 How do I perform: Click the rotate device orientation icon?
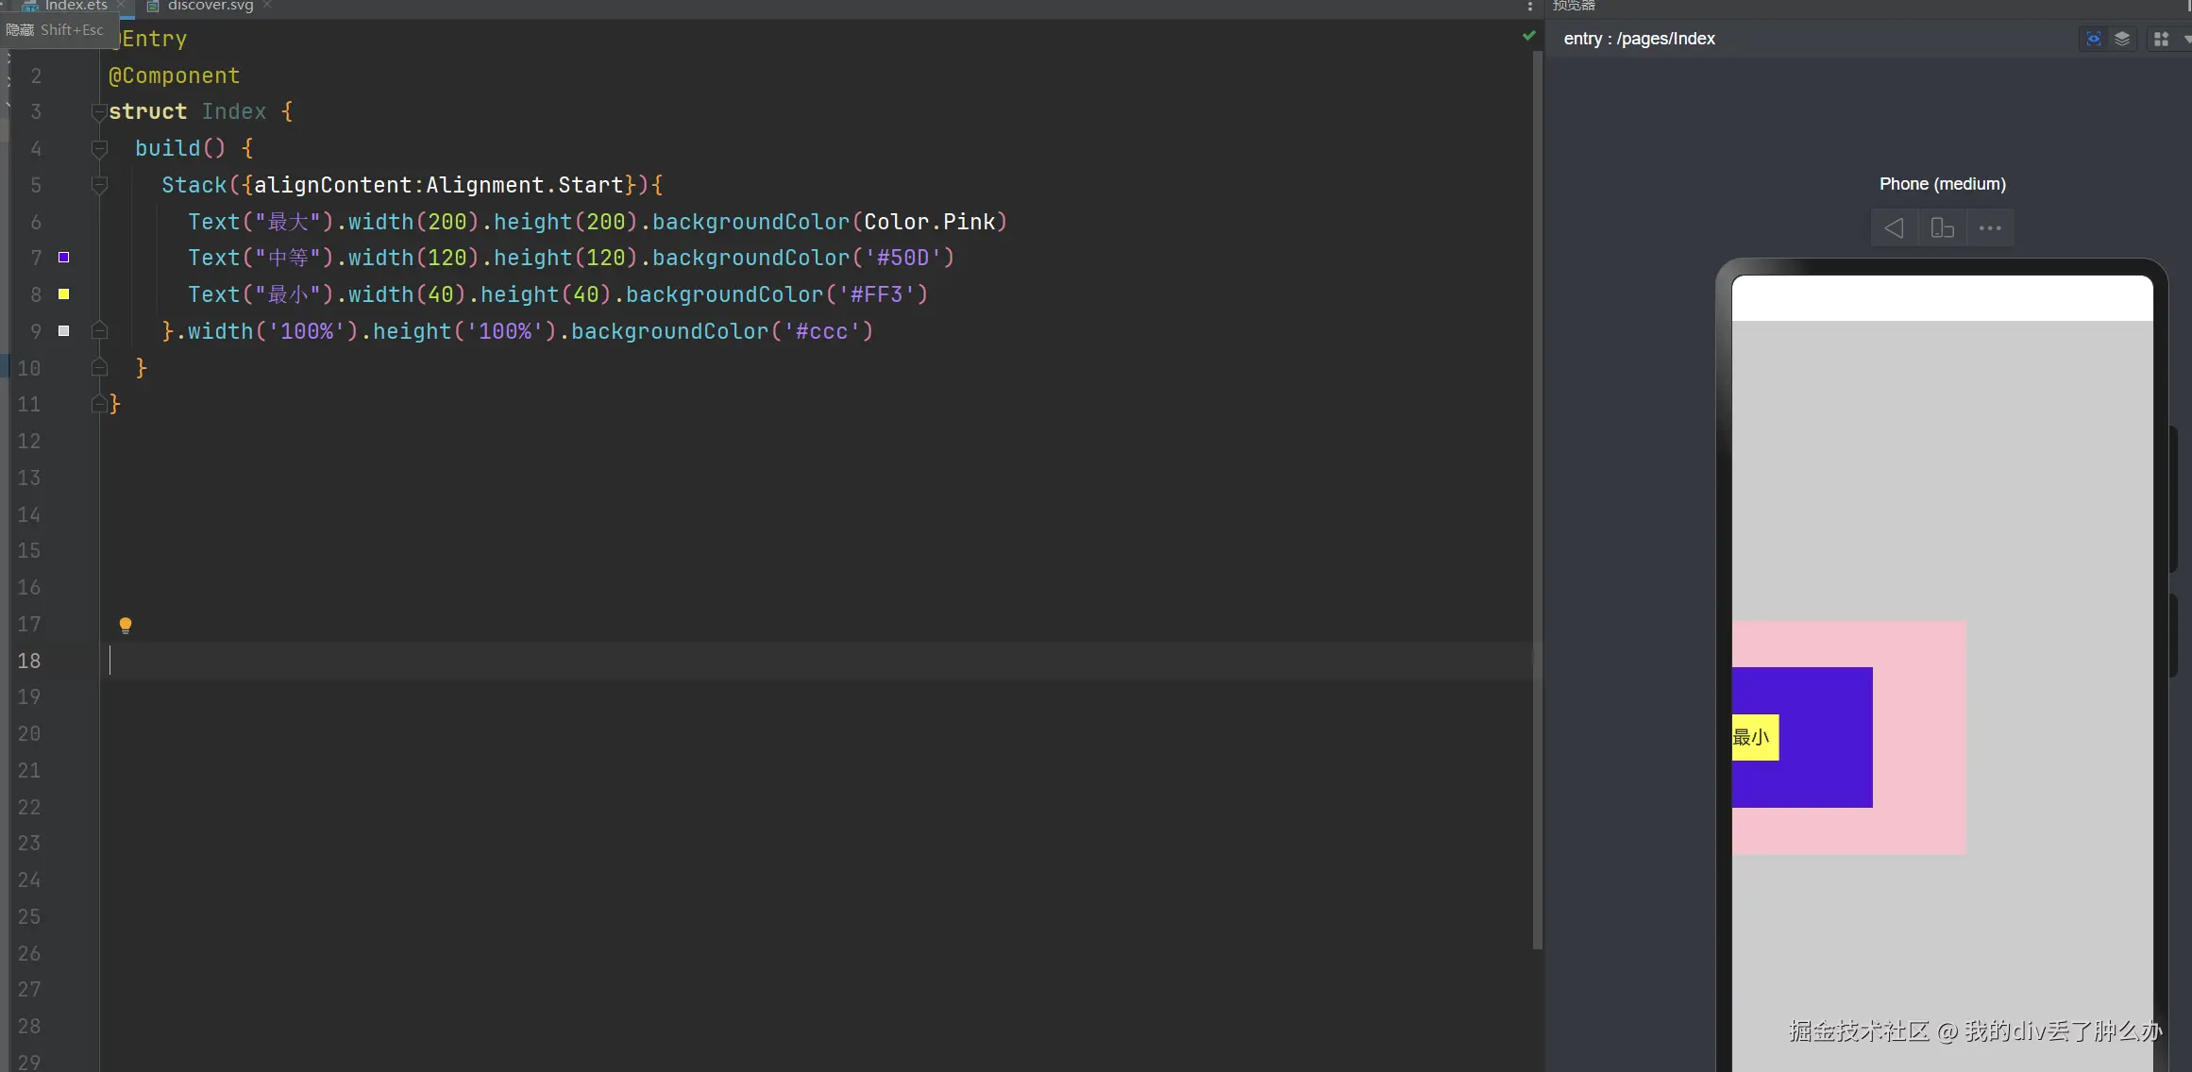1942,228
